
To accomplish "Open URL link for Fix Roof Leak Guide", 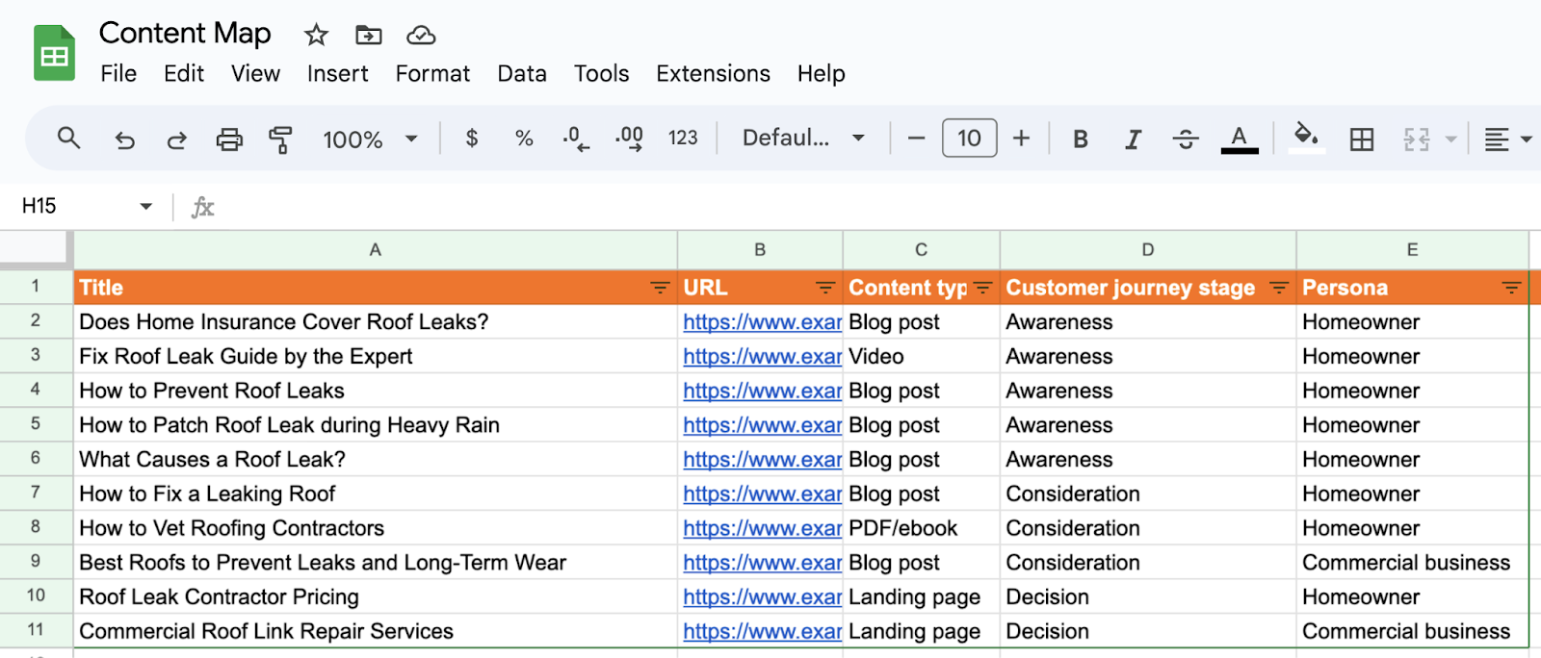I will (x=762, y=357).
